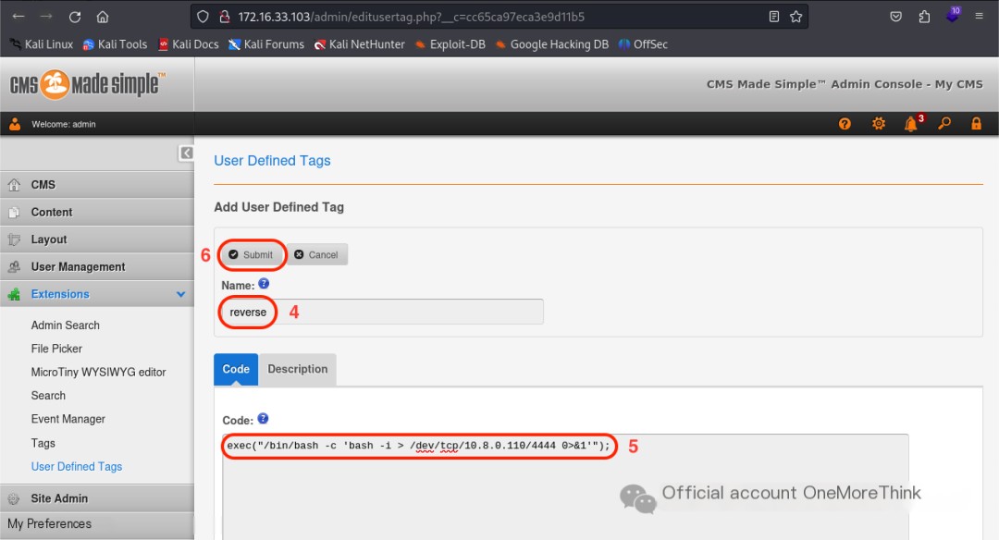The image size is (999, 540).
Task: Open the Content sidebar section
Action: 97,212
